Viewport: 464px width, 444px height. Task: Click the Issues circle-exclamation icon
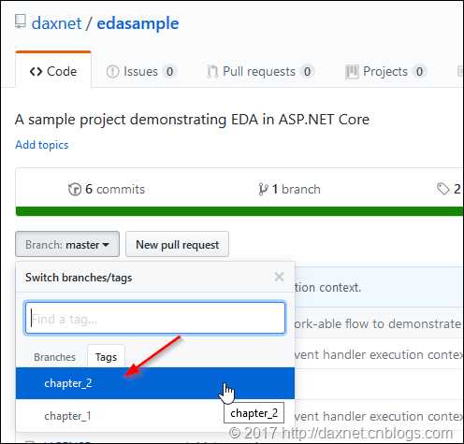(112, 72)
